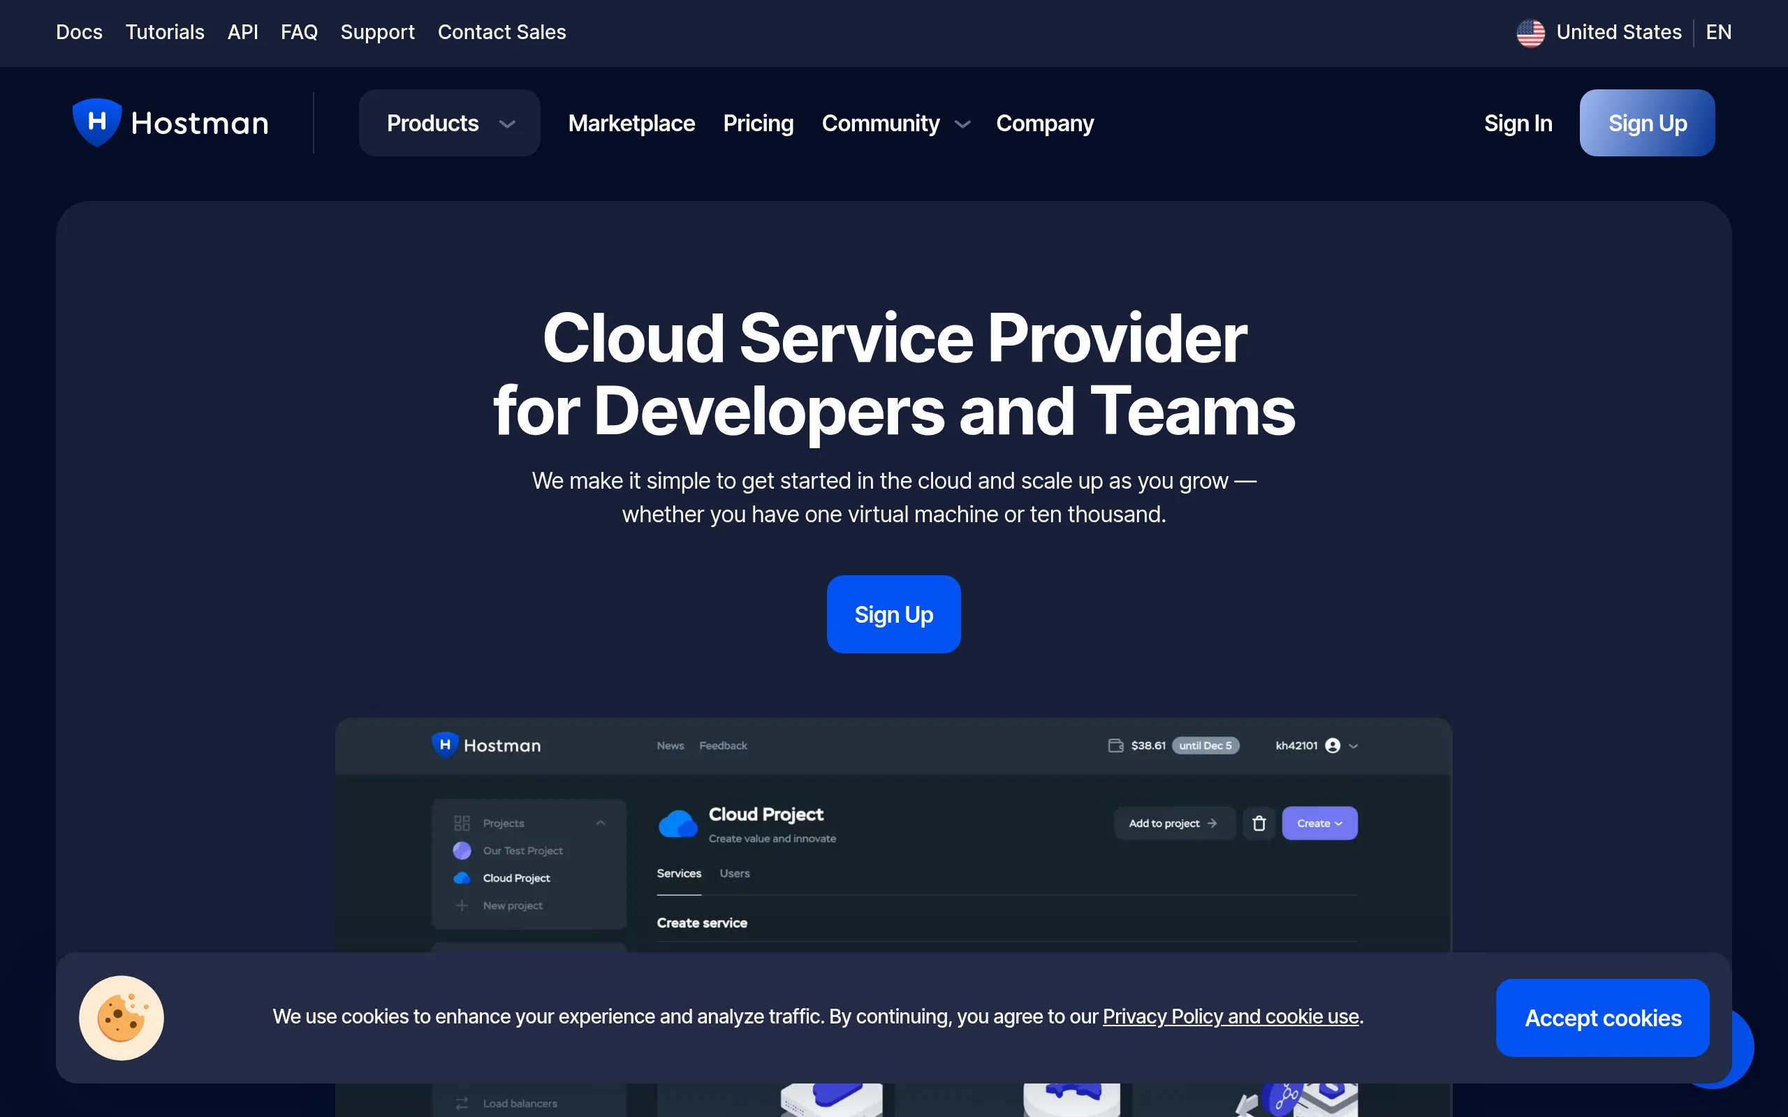Open the Privacy Policy and cookie use link

1231,1016
